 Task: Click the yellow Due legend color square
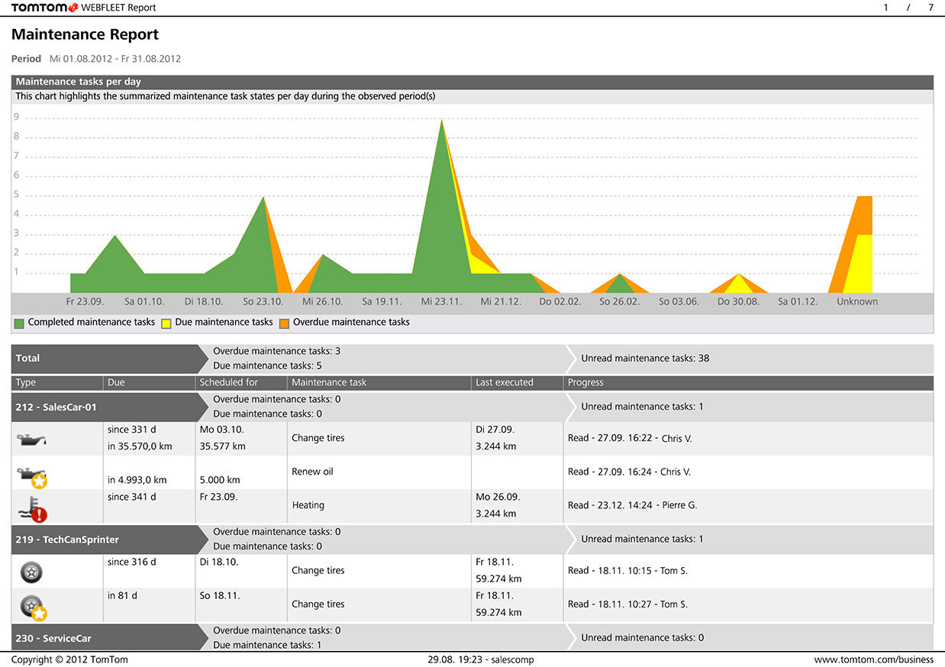click(166, 323)
